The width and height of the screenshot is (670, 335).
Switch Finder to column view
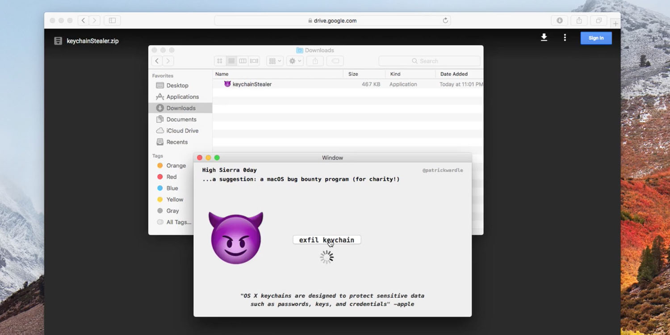tap(243, 61)
